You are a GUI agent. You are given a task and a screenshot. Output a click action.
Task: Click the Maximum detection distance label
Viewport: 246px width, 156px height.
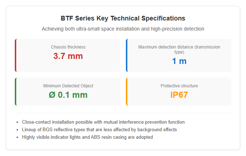point(179,49)
